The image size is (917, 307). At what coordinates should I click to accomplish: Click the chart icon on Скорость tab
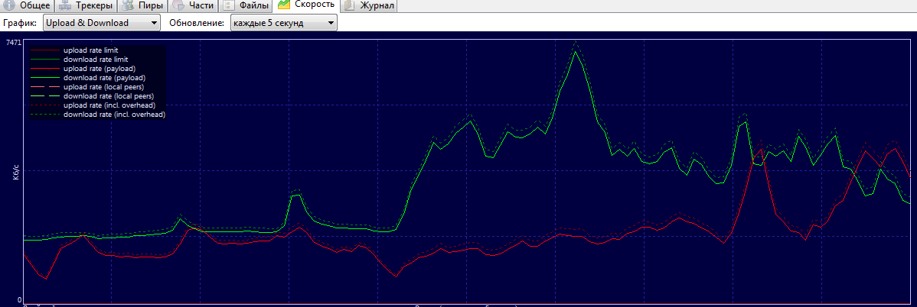coord(284,5)
